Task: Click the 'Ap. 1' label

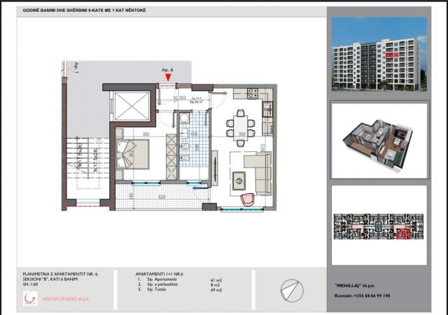Action: coord(76,68)
